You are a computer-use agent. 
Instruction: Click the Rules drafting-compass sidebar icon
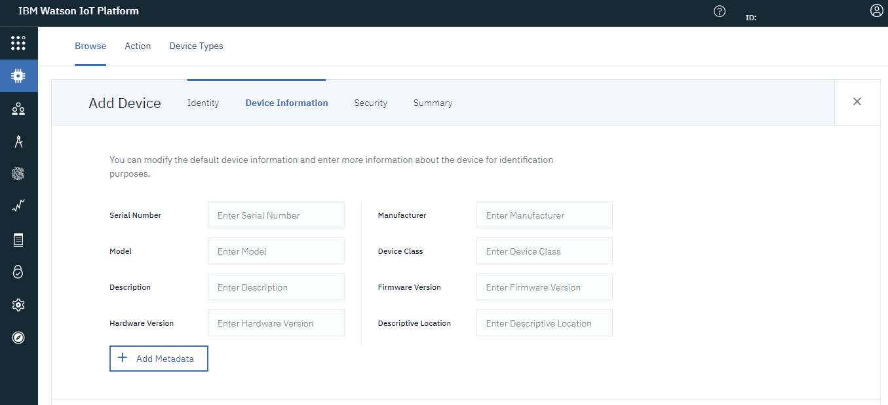(x=18, y=141)
